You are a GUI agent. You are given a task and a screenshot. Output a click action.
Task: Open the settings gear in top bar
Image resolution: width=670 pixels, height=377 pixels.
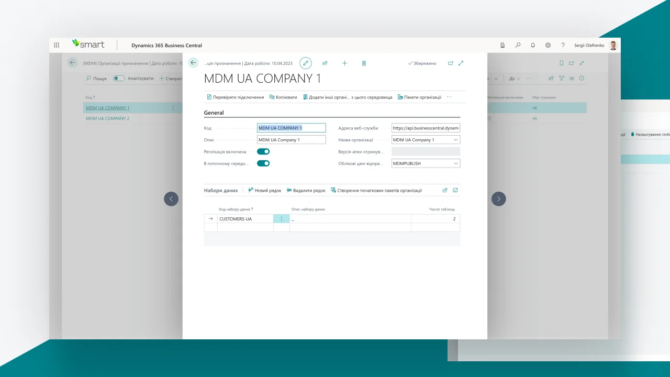pos(548,45)
